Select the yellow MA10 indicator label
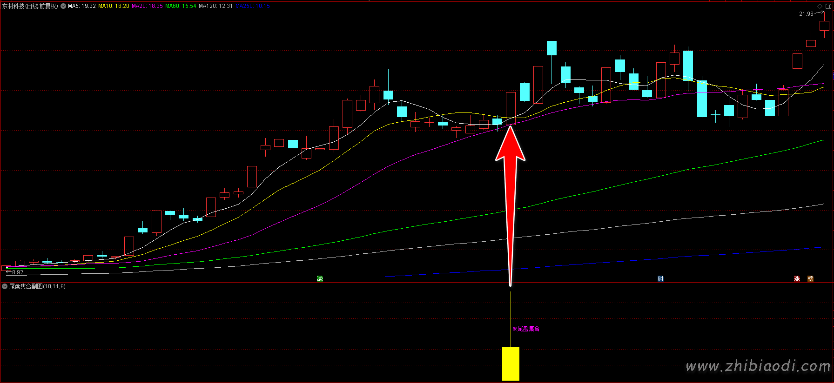This screenshot has width=834, height=383. coord(114,6)
